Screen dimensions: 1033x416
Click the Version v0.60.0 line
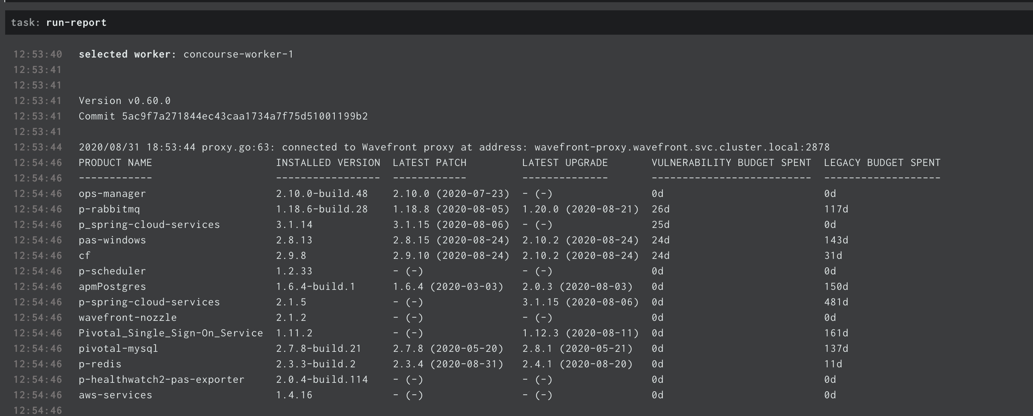pyautogui.click(x=124, y=100)
